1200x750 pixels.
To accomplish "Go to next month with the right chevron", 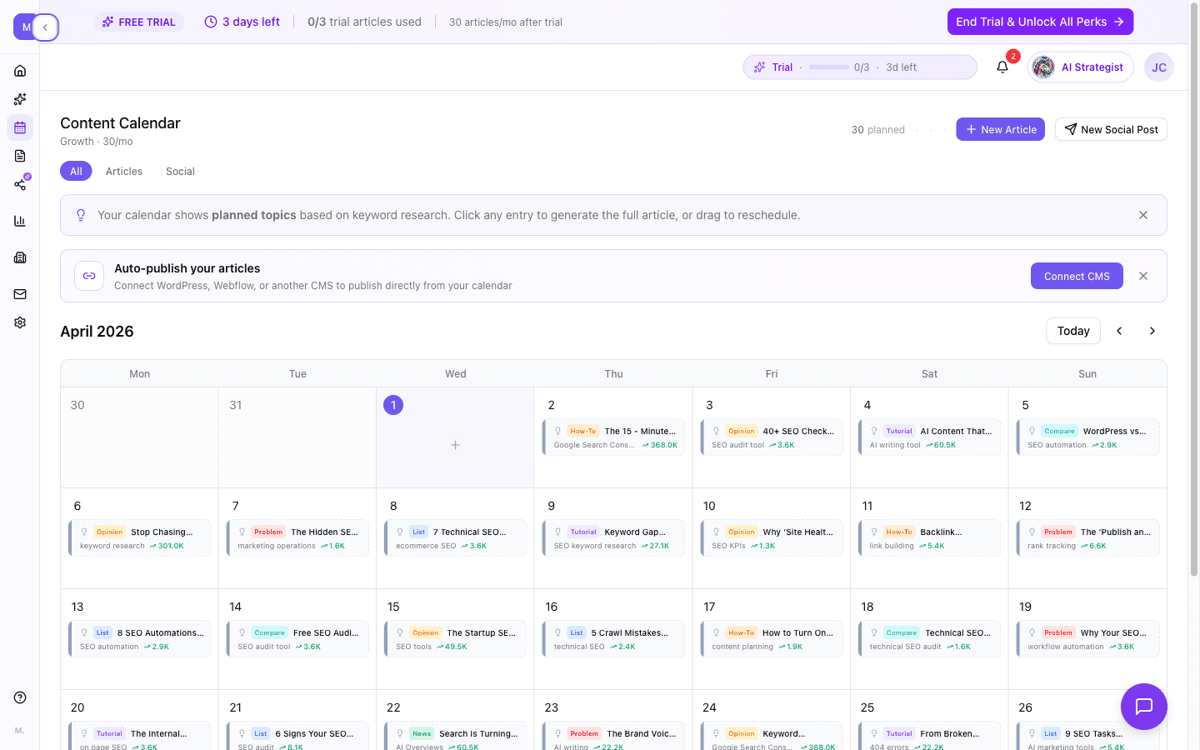I will click(x=1152, y=331).
